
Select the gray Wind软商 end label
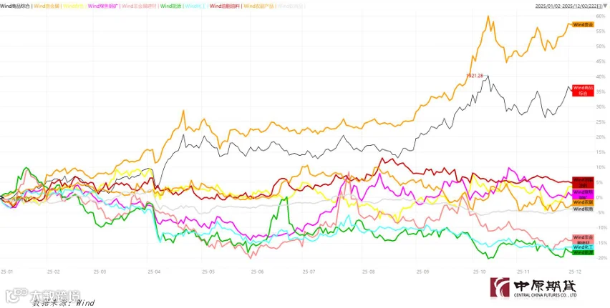coord(583,209)
